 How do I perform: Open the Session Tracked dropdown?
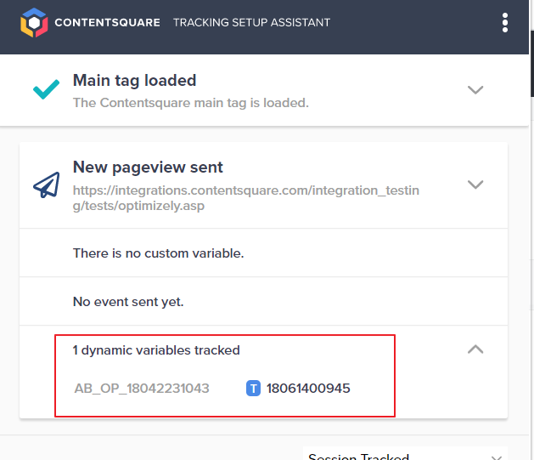tap(405, 454)
